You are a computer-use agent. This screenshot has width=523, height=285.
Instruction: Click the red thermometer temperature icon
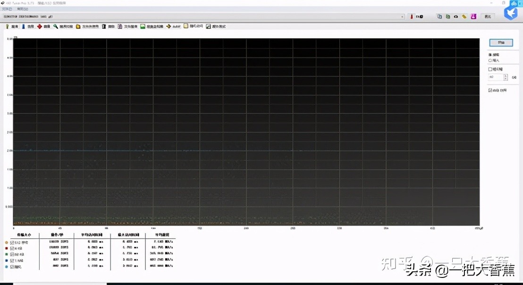tap(411, 17)
